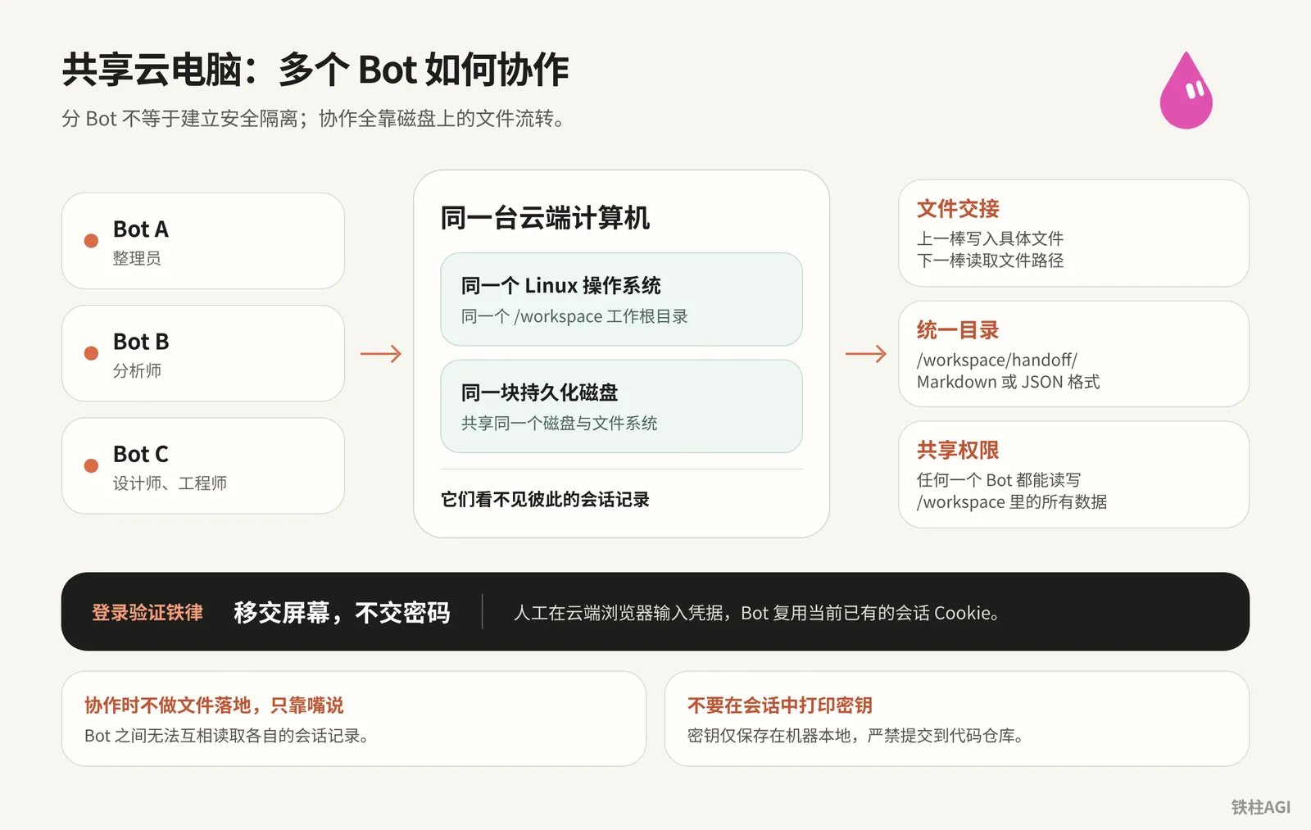Click the orange dot beside Bot A
Screen dimensions: 1311x830
click(91, 241)
